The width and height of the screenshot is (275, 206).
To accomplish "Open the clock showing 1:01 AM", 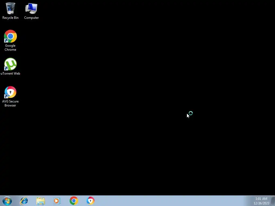I will (x=261, y=201).
